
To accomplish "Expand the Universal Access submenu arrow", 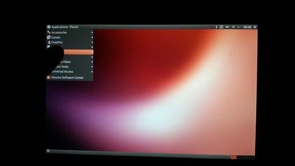I will pos(92,71).
